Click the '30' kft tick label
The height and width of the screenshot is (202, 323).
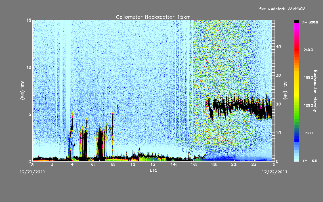point(278,76)
